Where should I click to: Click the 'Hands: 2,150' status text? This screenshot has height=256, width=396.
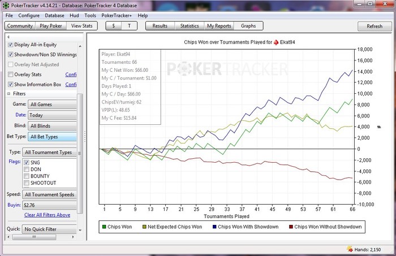tap(368, 250)
